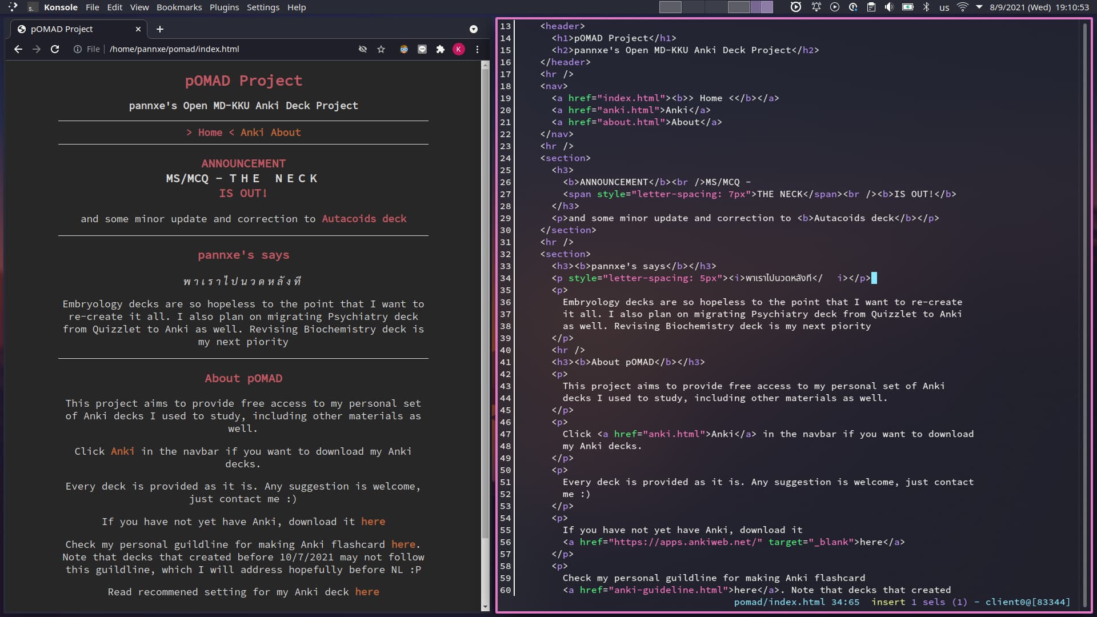
Task: Click 'here' link for flashcard guideline
Action: point(403,544)
